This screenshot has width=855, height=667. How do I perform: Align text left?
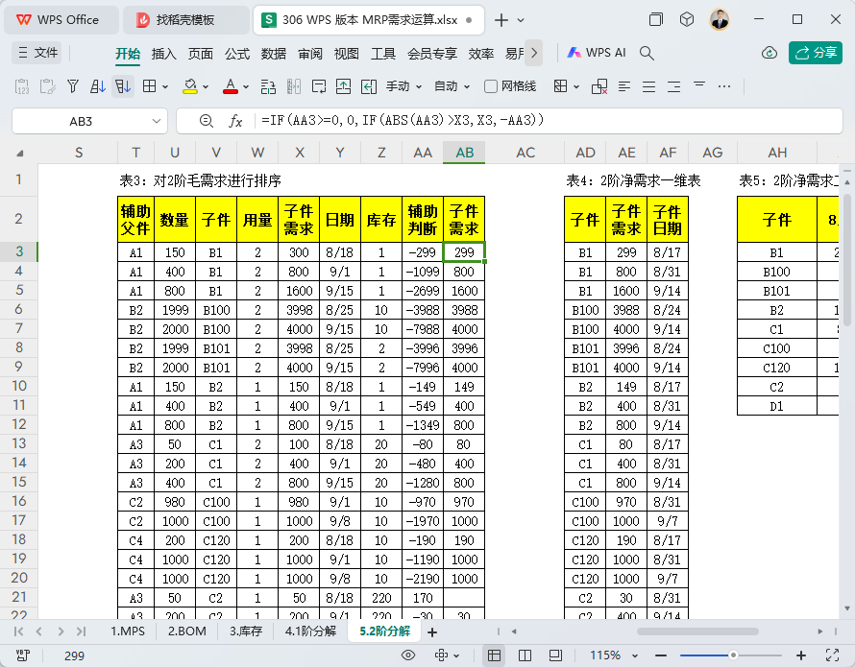(624, 86)
